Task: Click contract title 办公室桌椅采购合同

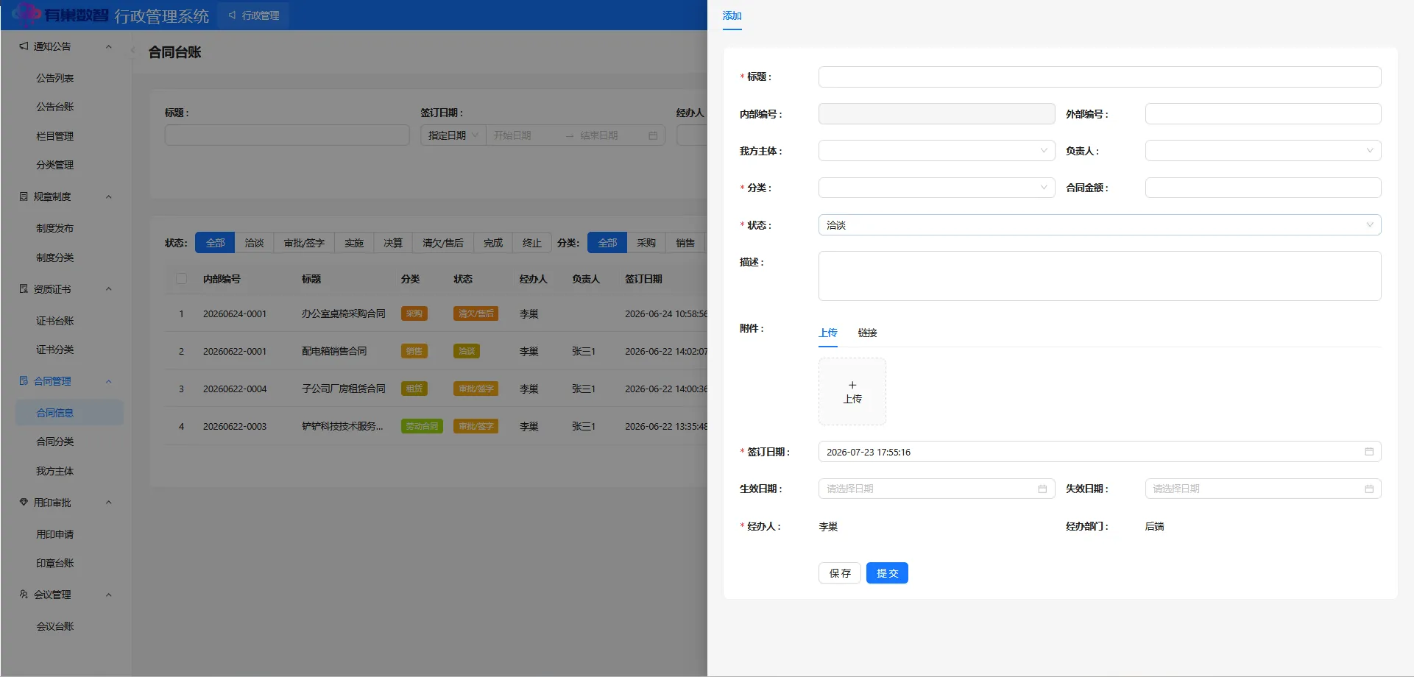Action: 344,313
